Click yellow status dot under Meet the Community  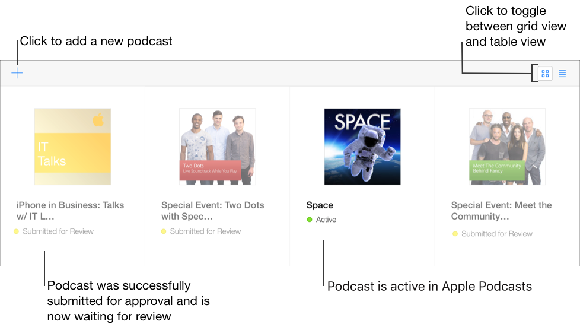(x=455, y=234)
